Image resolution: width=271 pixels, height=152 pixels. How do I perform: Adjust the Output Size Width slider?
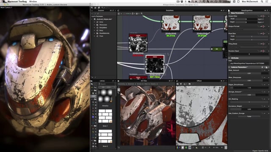[x=246, y=19]
